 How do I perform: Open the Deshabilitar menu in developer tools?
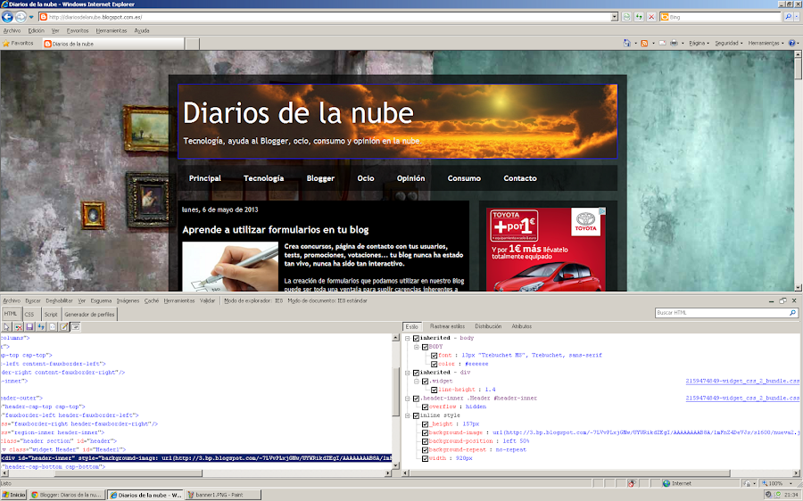[x=60, y=301]
